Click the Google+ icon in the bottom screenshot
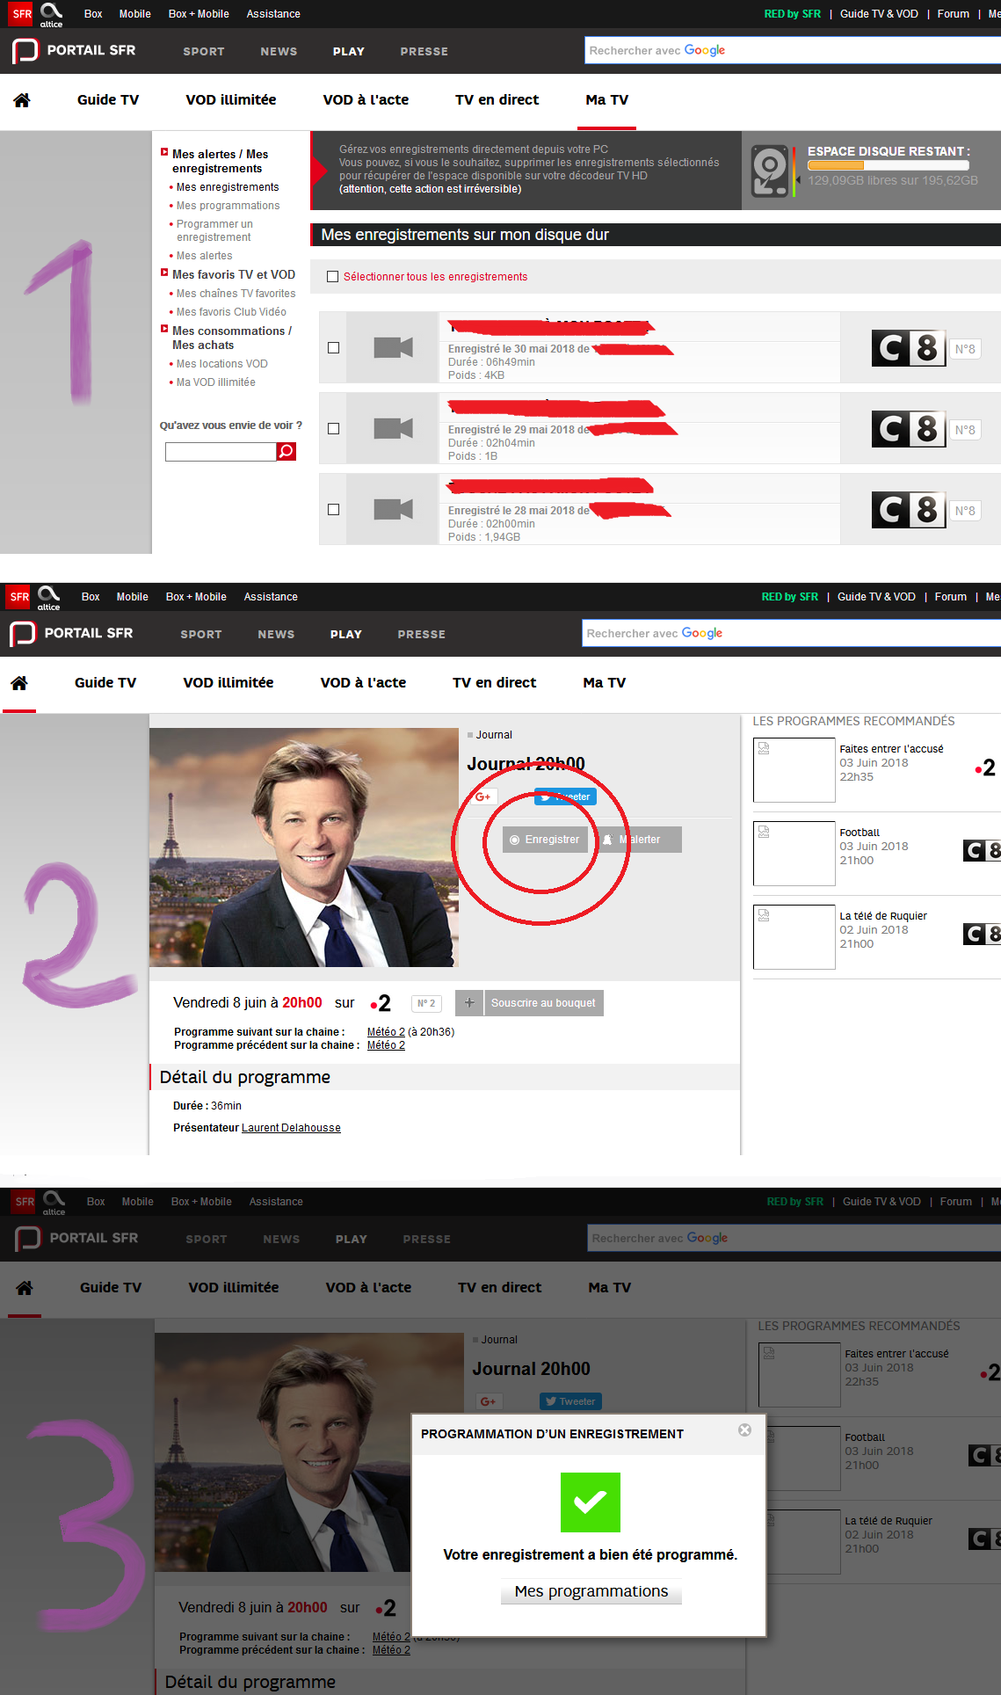 [x=489, y=1401]
